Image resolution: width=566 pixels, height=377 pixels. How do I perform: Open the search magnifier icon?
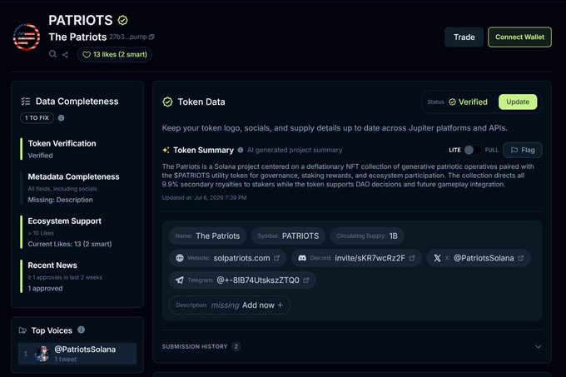52,54
